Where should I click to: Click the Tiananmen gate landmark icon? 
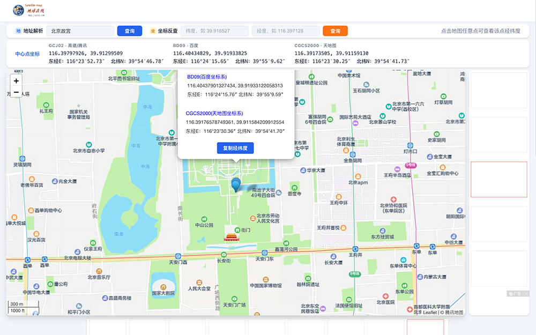click(x=232, y=237)
